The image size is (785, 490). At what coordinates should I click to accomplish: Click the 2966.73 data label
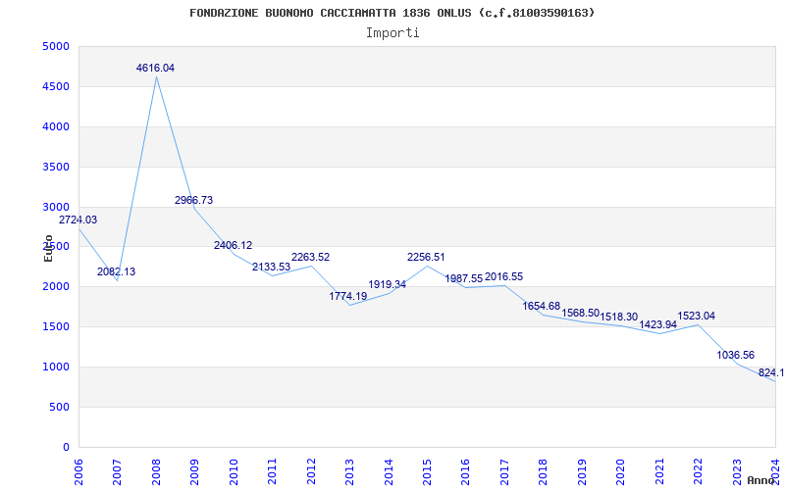click(x=193, y=200)
